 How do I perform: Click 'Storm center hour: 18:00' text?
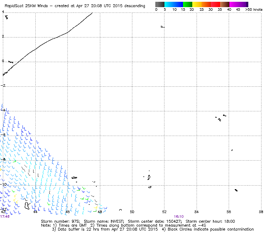[210, 221]
